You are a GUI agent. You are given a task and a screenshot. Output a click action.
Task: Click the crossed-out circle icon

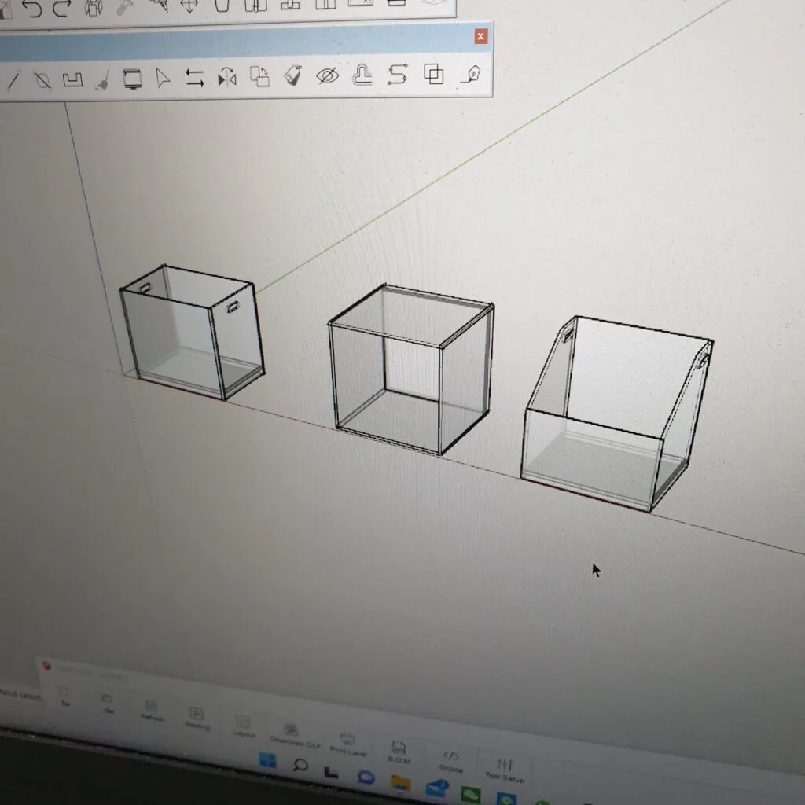(42, 81)
